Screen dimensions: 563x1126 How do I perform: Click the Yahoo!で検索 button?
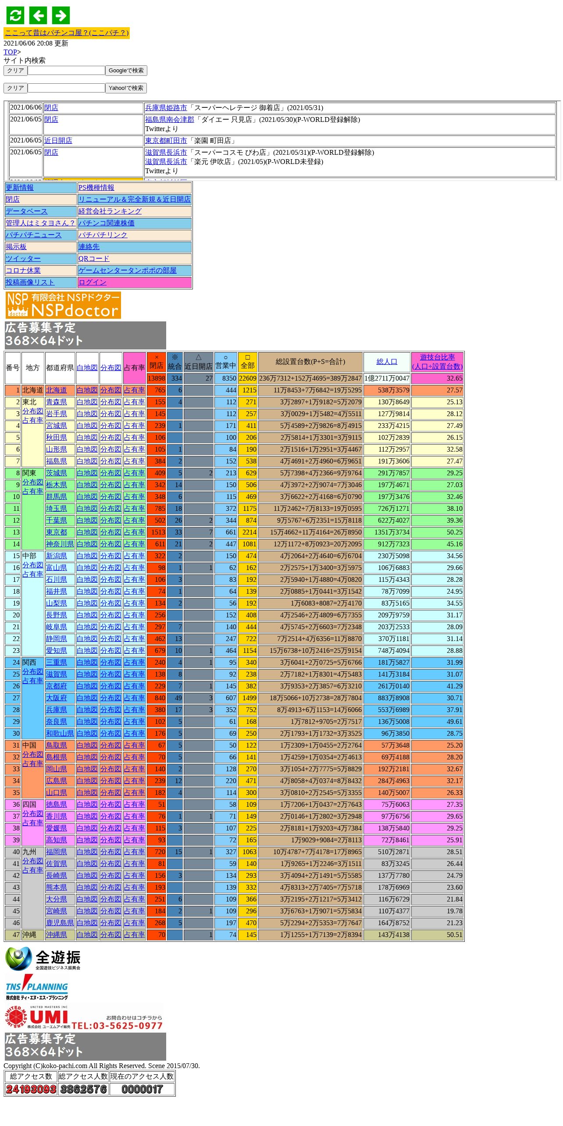(126, 88)
